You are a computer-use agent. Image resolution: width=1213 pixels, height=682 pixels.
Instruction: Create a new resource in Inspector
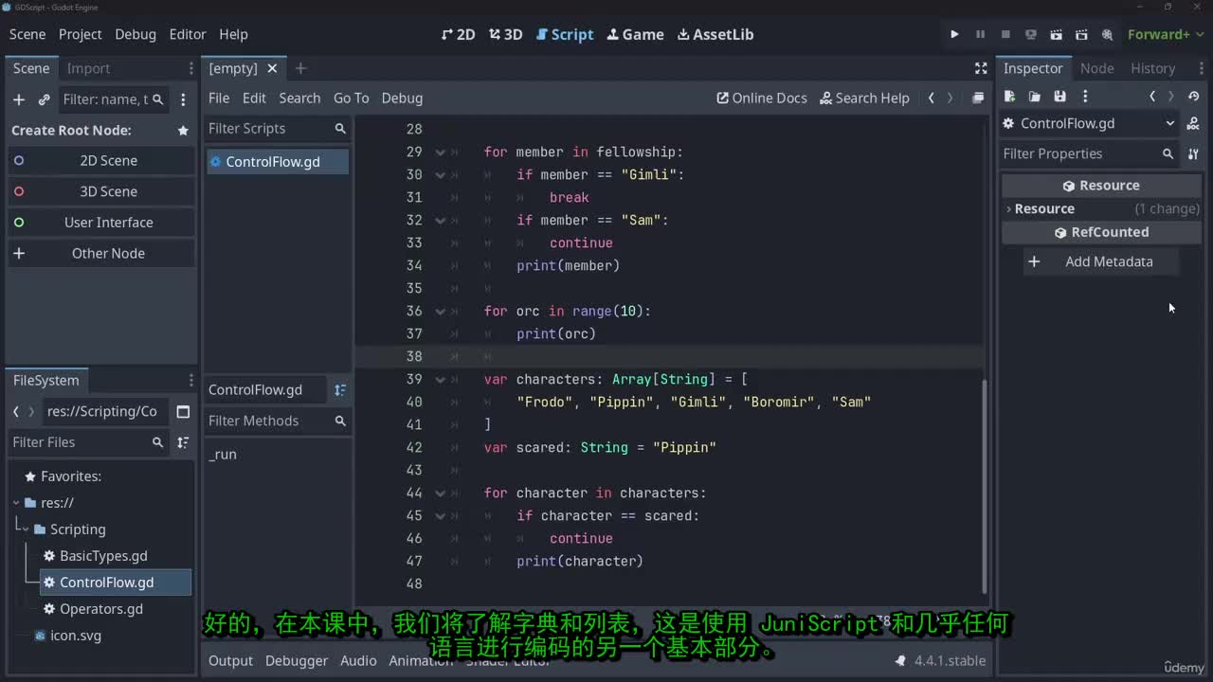pyautogui.click(x=1009, y=97)
